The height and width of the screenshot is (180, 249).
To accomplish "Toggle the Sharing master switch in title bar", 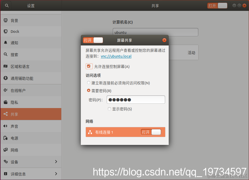I will (217, 6).
